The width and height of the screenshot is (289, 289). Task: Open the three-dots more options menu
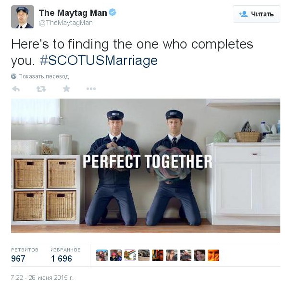91,88
